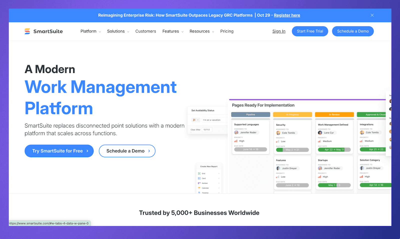Open the Features menu item
This screenshot has height=239, width=400.
point(170,31)
